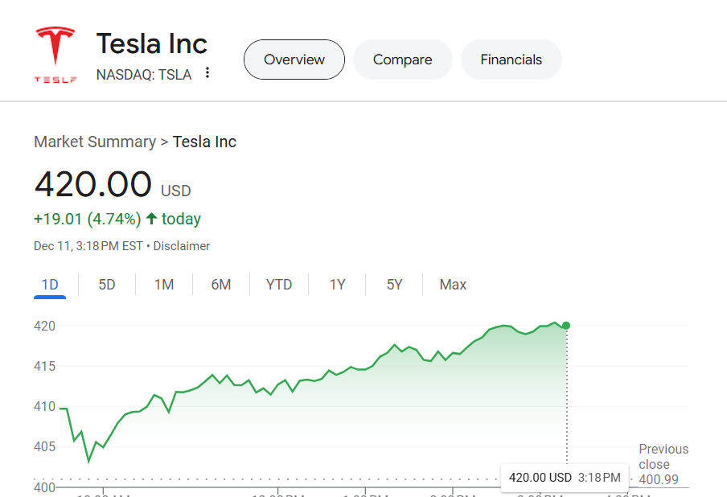View the 1Y price chart

(337, 285)
